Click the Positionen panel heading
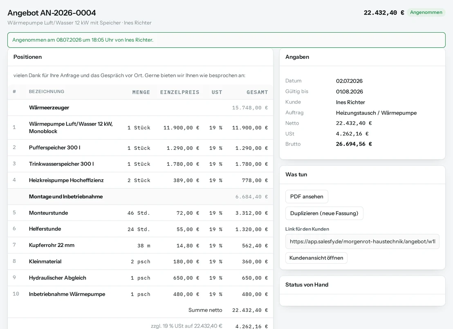The image size is (453, 329). [x=27, y=57]
